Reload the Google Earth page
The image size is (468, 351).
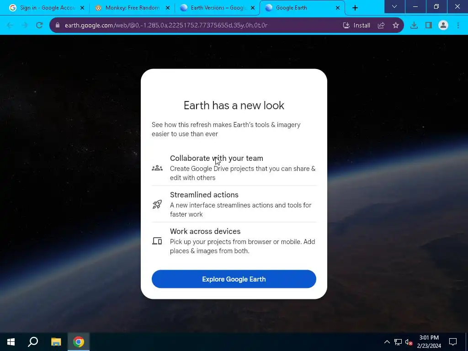[39, 26]
